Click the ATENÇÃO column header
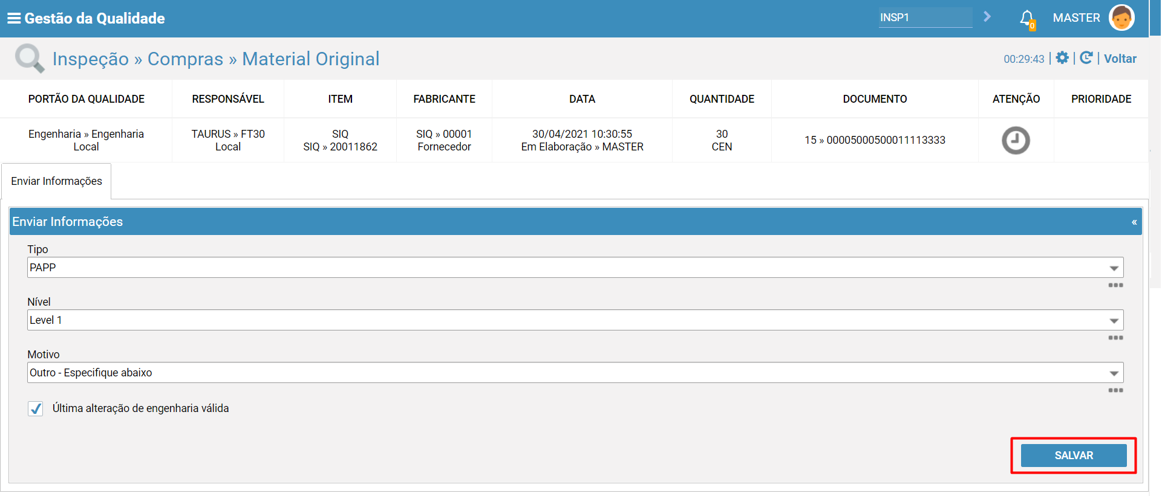Screen dimensions: 1162x496 pos(1016,99)
